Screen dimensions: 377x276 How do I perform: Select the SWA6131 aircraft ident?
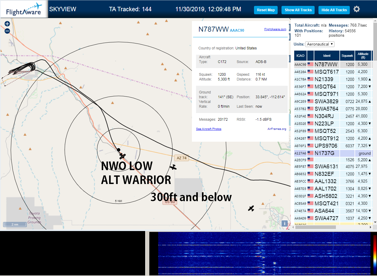326,166
